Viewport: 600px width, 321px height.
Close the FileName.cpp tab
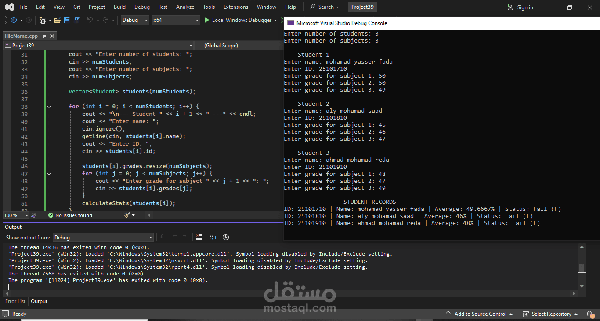pos(52,36)
